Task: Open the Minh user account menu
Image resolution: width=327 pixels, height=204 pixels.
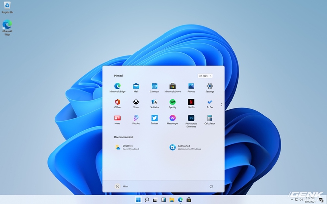Action: click(122, 186)
